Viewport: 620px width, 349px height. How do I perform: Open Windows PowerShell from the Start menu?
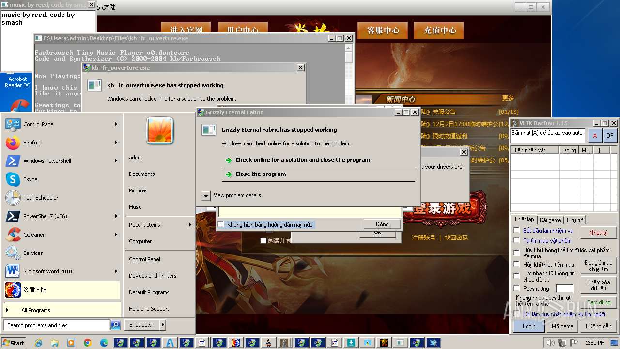pos(62,161)
